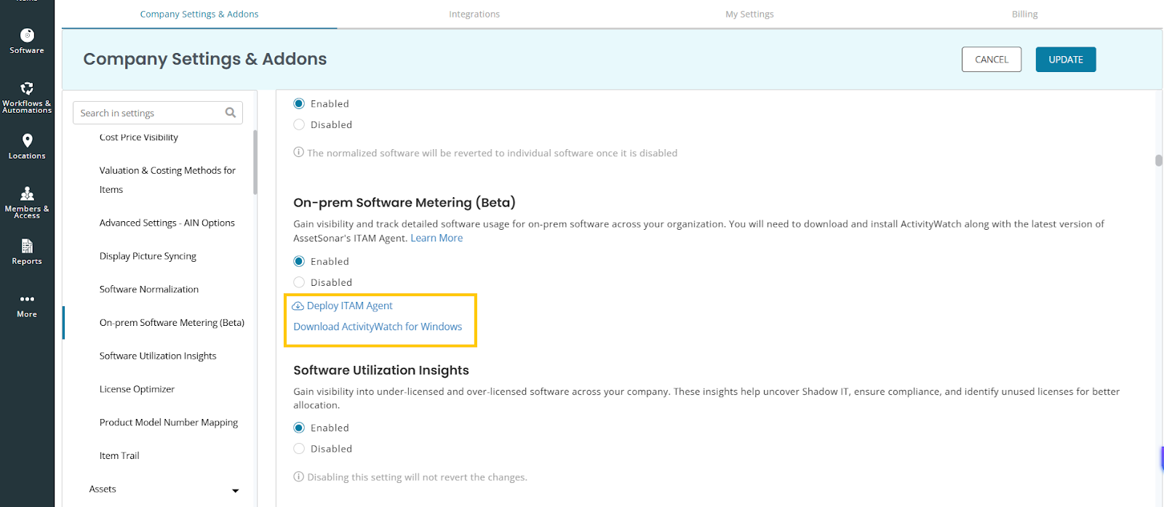Select Disabled for On-prem Software Metering
Screen dimensions: 1164x507
tap(299, 282)
